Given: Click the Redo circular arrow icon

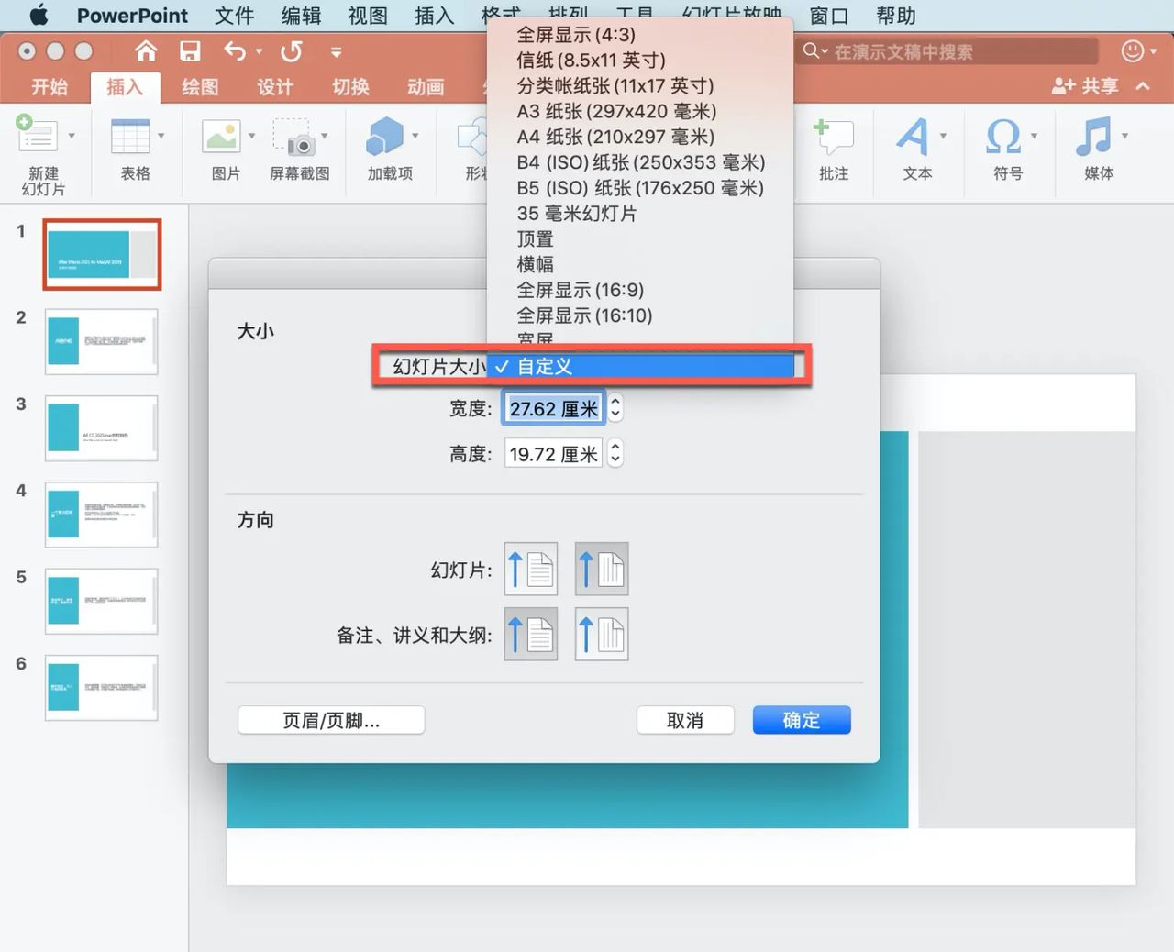Looking at the screenshot, I should (292, 51).
